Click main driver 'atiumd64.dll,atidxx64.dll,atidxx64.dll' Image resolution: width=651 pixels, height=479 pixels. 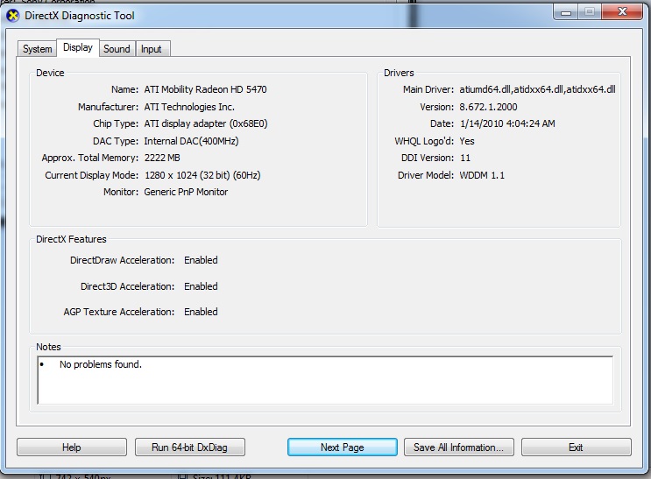[x=537, y=89]
